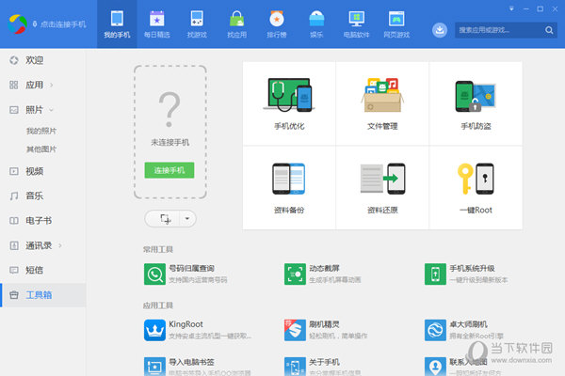Click the green 连接手机 button
Screen dimensions: 565x376
pyautogui.click(x=169, y=170)
